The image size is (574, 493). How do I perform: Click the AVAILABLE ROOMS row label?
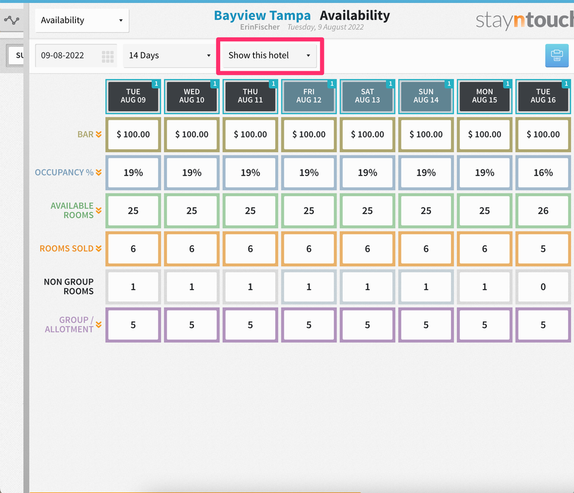coord(72,210)
